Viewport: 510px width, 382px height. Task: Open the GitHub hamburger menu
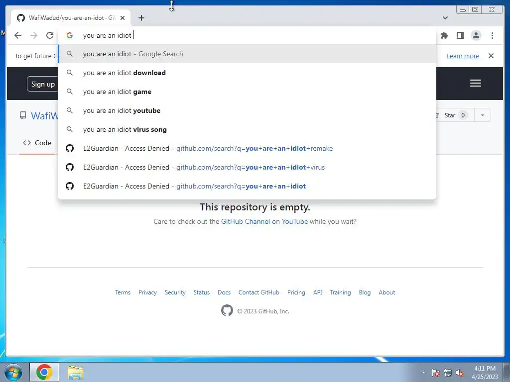point(476,83)
